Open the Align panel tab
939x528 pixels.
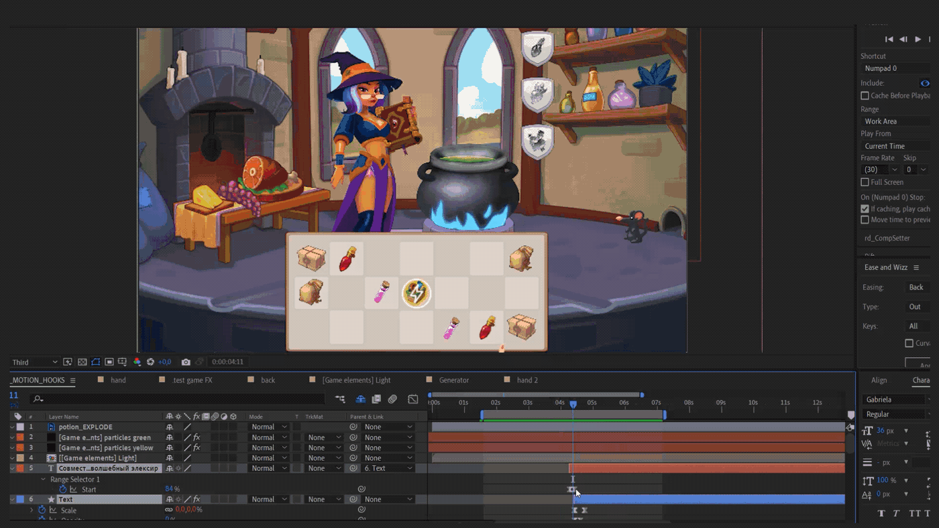coord(879,380)
